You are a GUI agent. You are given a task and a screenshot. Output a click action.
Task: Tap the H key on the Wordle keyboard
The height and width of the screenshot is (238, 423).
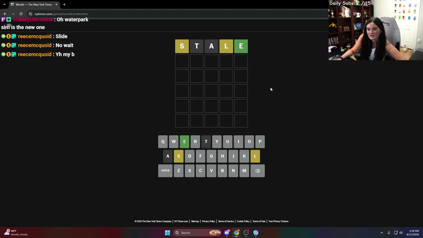click(222, 156)
